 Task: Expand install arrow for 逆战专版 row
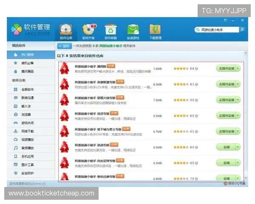238,147
